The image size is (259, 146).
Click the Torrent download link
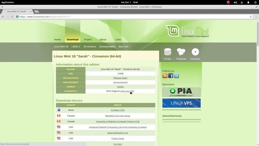(120, 87)
